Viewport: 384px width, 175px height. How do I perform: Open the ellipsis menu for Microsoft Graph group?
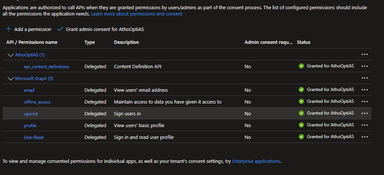[x=365, y=78]
